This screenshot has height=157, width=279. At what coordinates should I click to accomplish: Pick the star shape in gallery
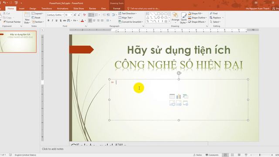point(166,21)
